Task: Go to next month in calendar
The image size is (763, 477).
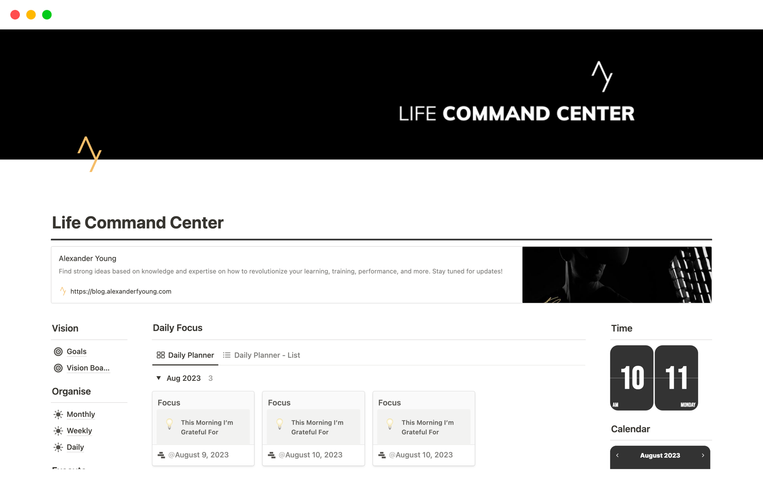Action: pos(703,456)
